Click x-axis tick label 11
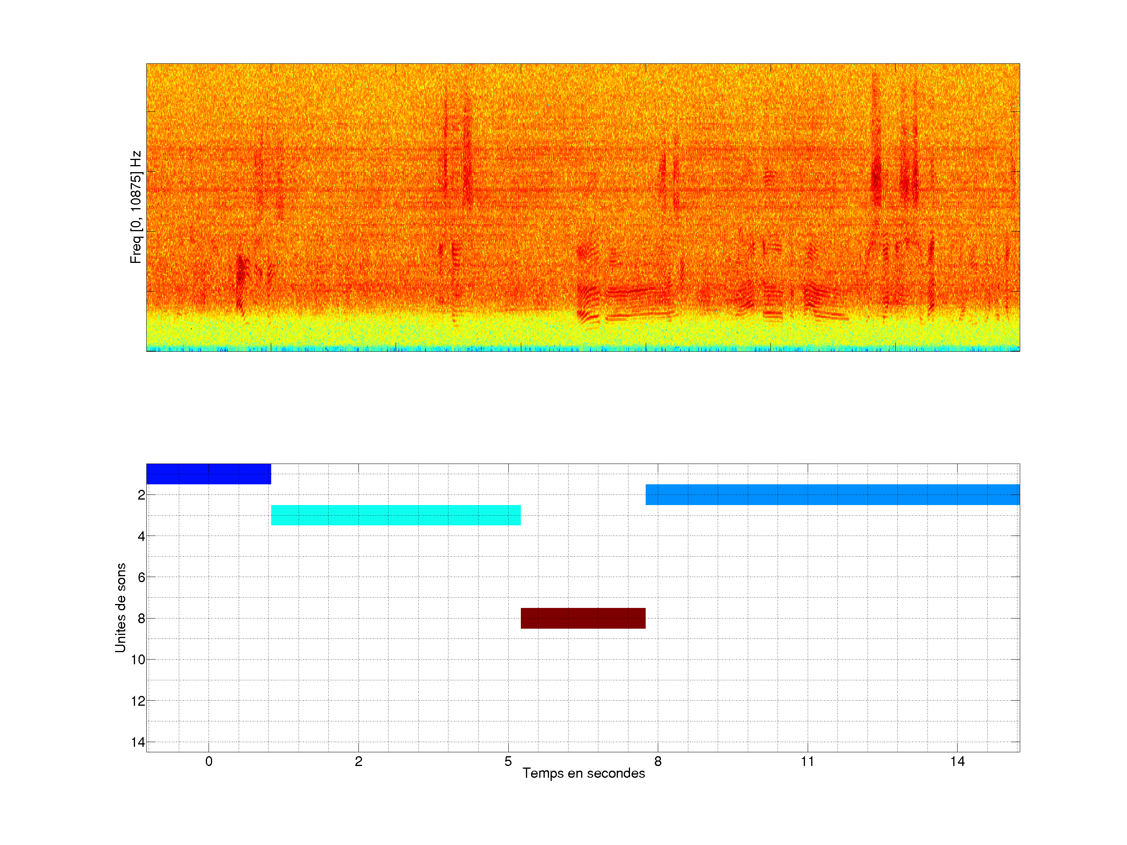Image resolution: width=1127 pixels, height=845 pixels. click(x=808, y=761)
